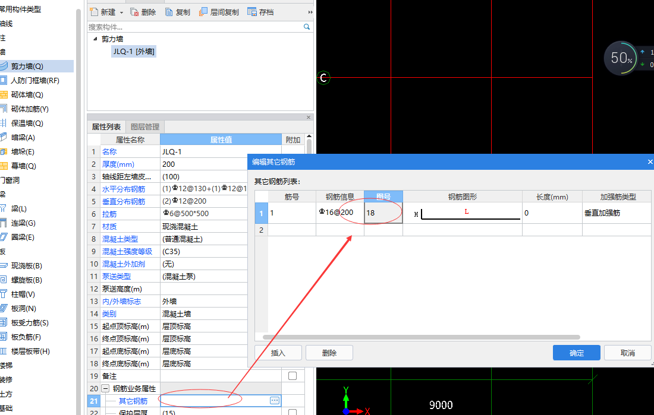Image resolution: width=654 pixels, height=415 pixels.
Task: Select 板受力筋(S) component type
Action: click(30, 322)
